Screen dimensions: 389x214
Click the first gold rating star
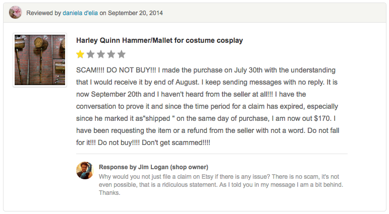coord(80,54)
